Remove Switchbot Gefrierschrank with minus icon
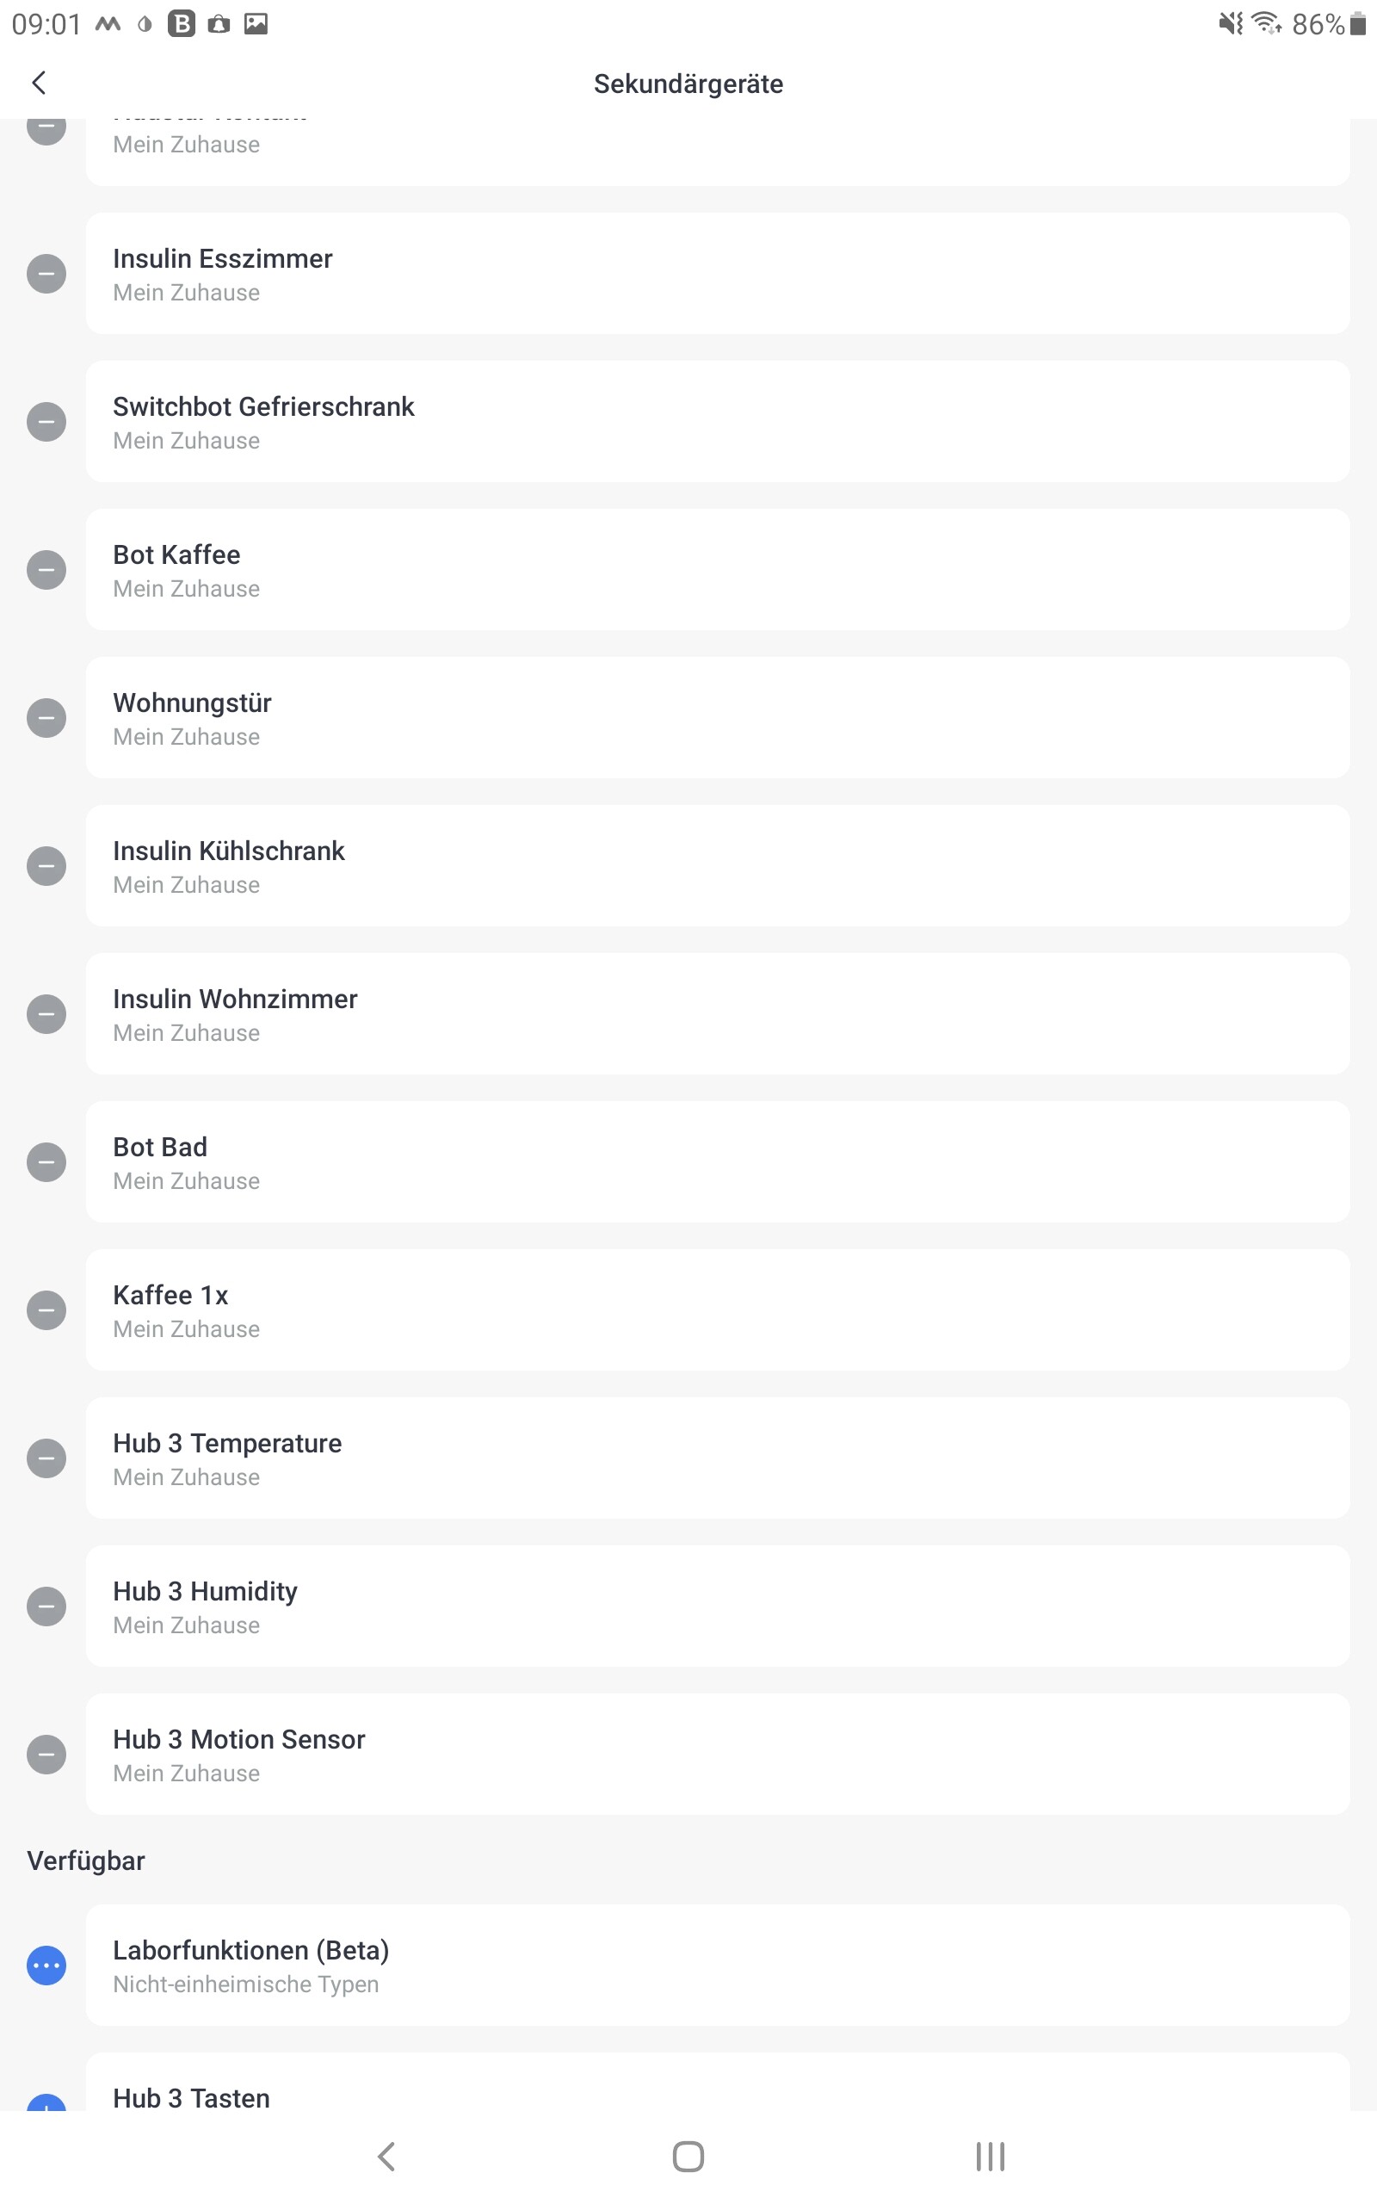 coord(46,423)
